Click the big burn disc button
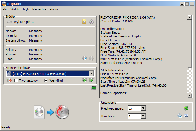Viewport: 196px width, 131px height. pos(62,112)
